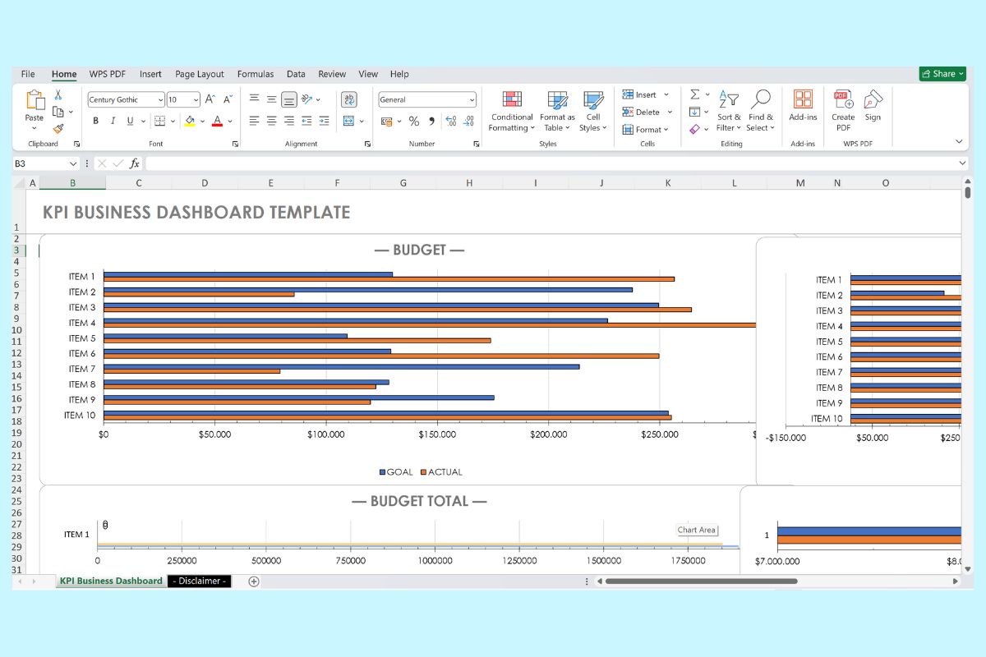Set Top Align vertical alignment

pos(254,99)
